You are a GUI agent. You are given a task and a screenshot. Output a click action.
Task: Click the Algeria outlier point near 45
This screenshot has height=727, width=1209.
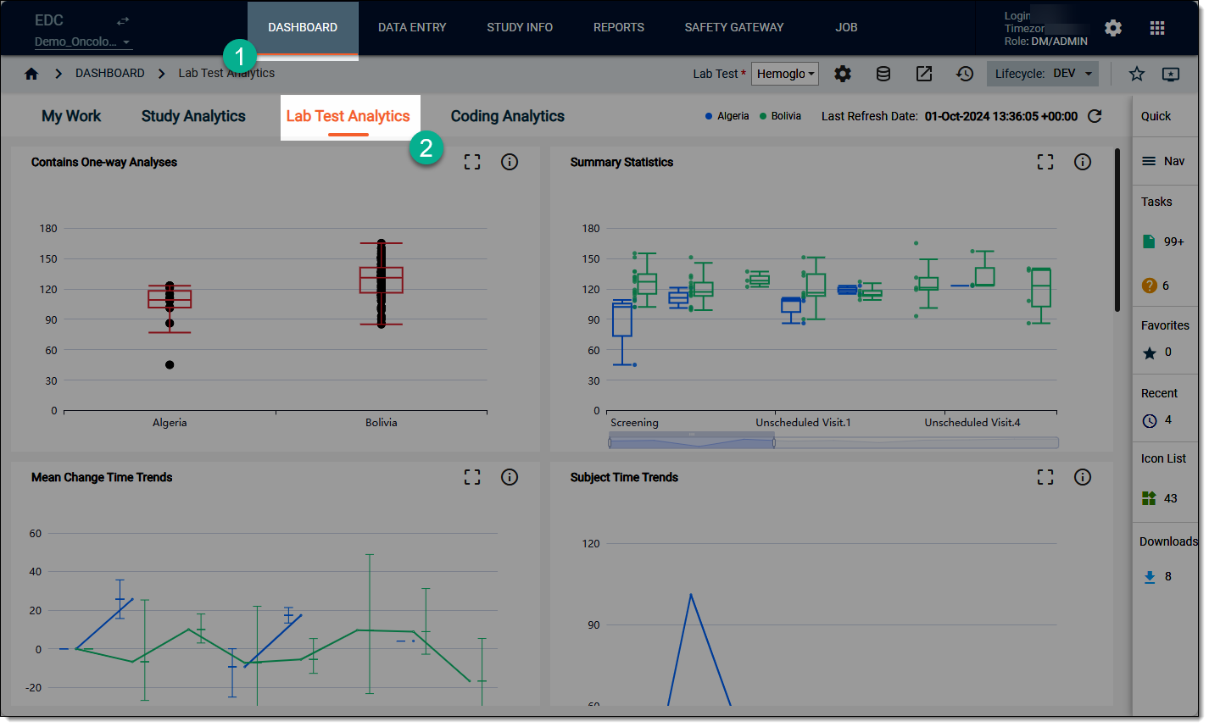pos(170,365)
